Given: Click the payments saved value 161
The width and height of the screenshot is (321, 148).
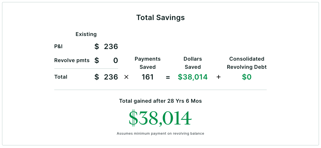Looking at the screenshot, I should click(x=148, y=77).
